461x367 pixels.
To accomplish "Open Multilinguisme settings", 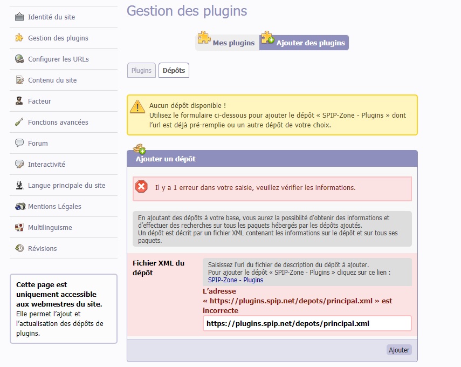I will (x=64, y=227).
